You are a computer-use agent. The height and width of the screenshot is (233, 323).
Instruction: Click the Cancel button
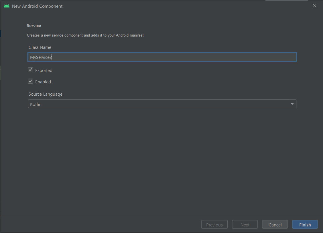pos(275,224)
